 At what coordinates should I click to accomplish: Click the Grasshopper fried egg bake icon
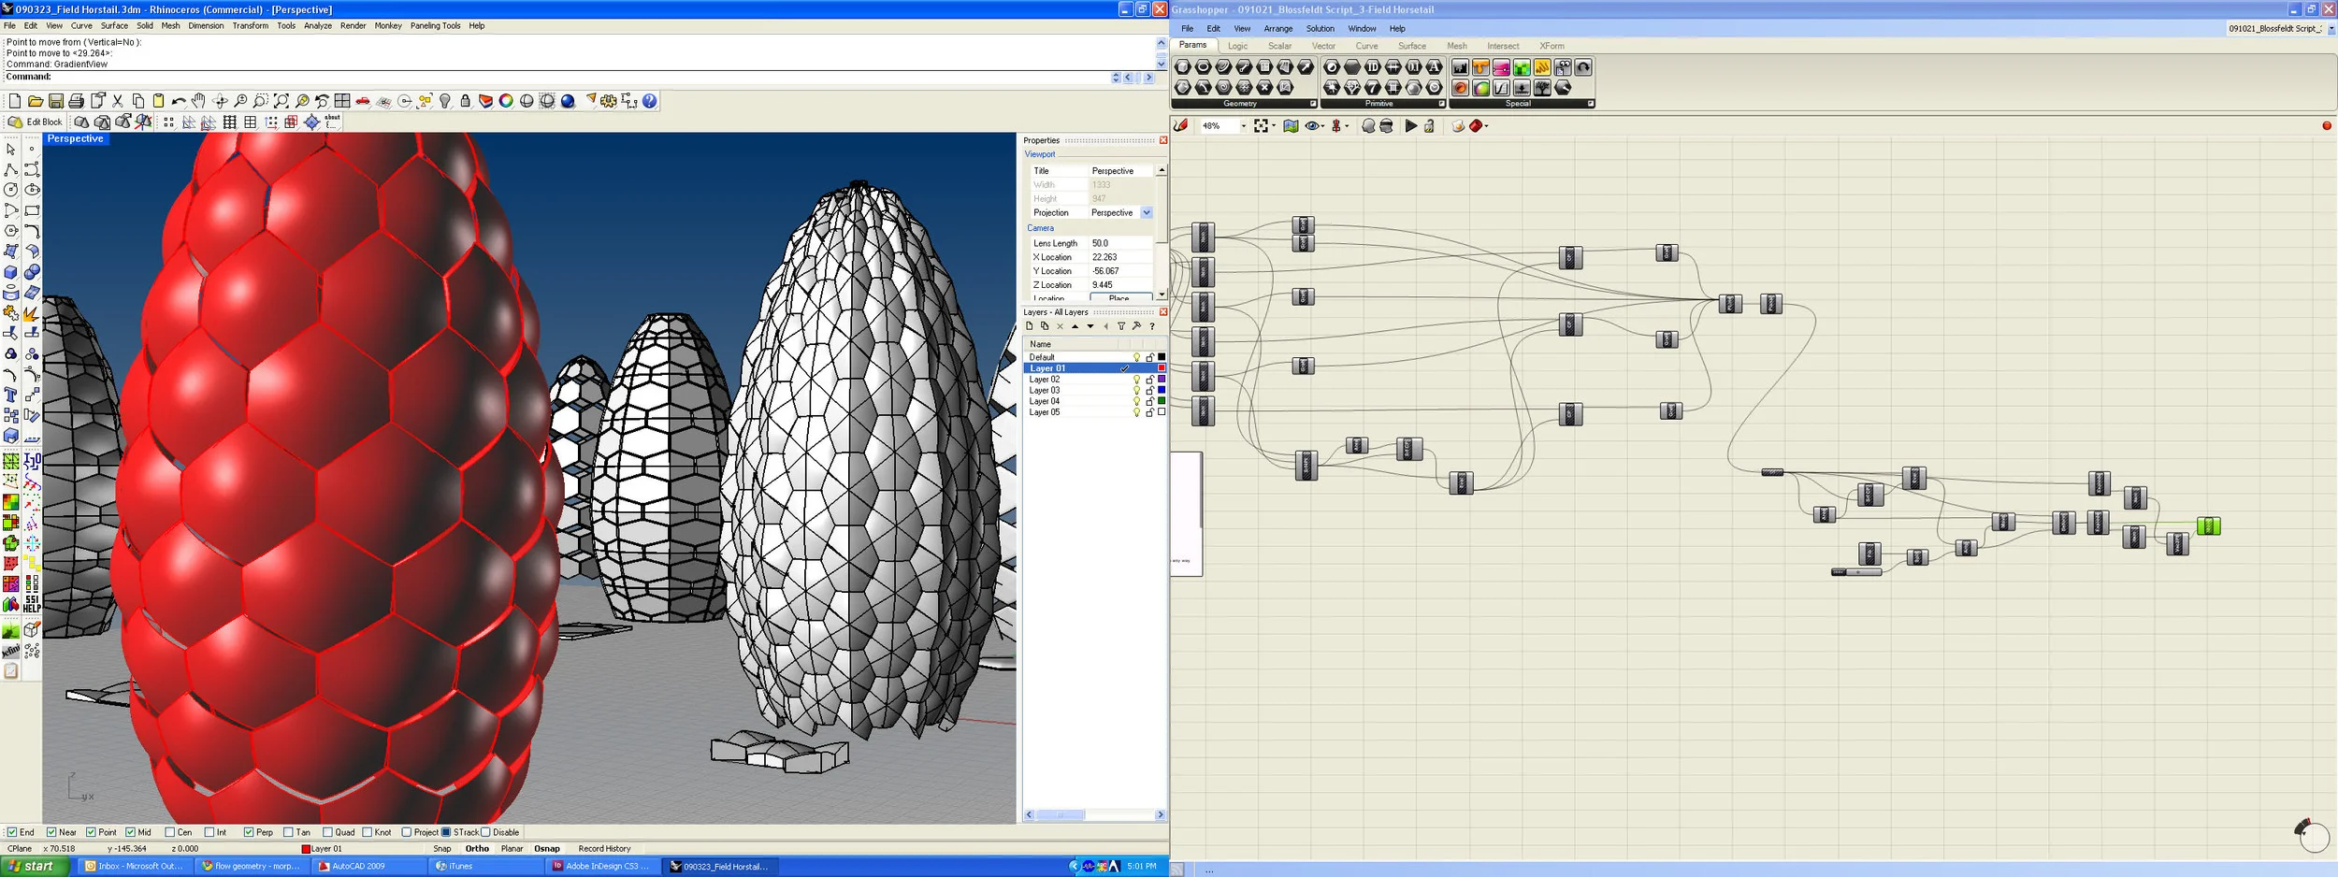pos(1458,125)
